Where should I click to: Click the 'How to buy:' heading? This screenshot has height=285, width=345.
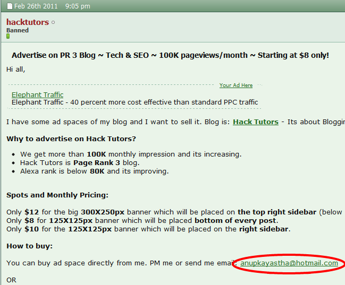pyautogui.click(x=29, y=246)
